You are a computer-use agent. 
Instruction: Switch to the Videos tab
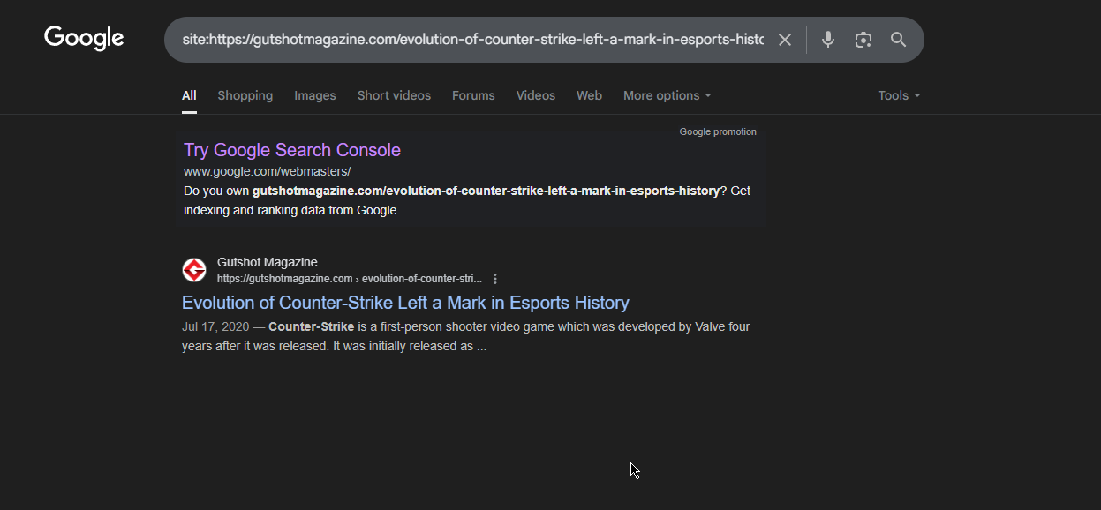point(536,95)
